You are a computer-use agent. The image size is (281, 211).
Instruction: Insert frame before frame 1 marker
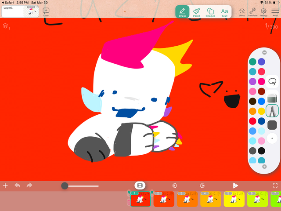click(129, 193)
